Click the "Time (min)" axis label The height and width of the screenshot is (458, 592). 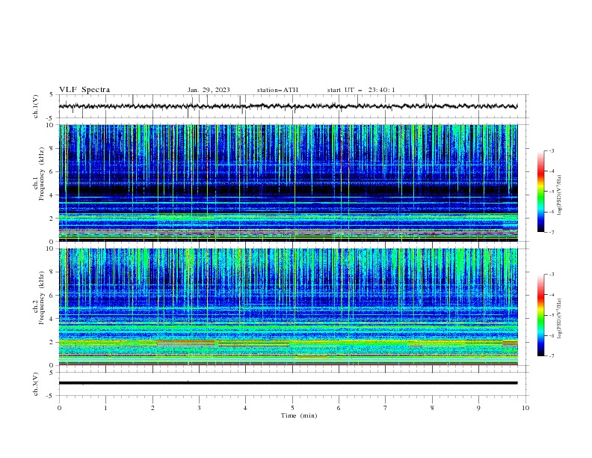299,415
